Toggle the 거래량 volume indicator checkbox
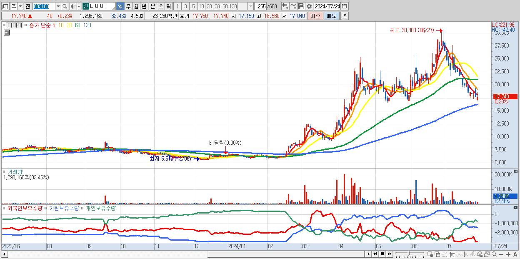 [4, 171]
